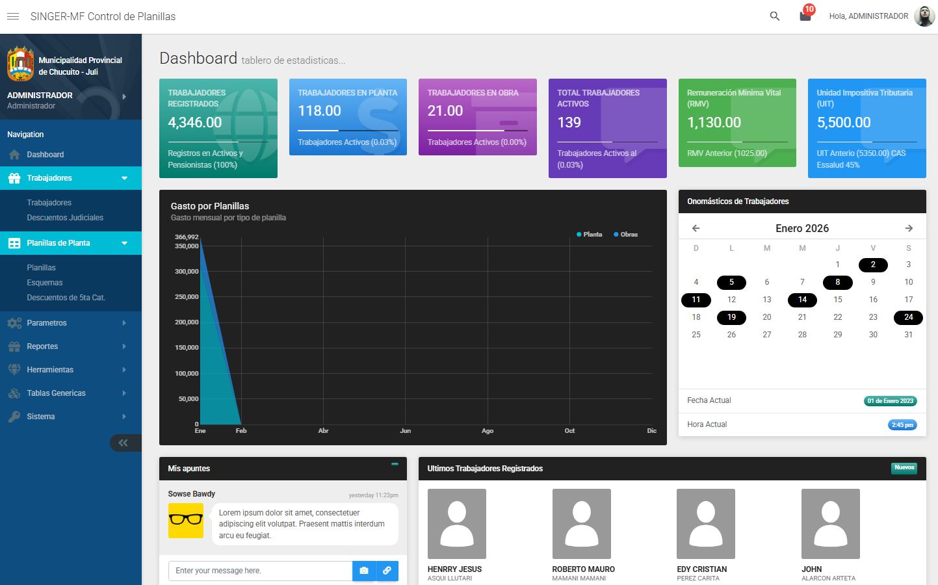Open Descuentos Judiciales submenu item

pyautogui.click(x=65, y=218)
